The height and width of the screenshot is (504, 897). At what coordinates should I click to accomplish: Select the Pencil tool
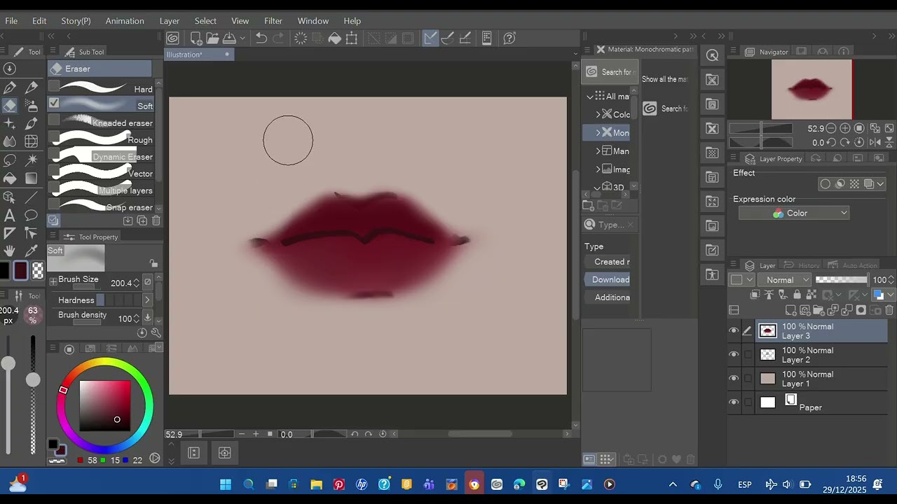(32, 87)
